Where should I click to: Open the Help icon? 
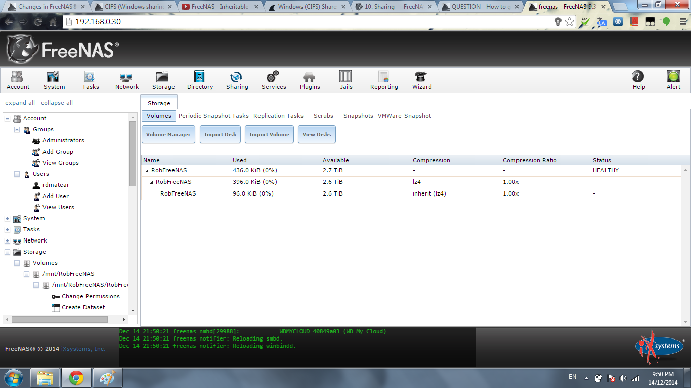(x=638, y=80)
